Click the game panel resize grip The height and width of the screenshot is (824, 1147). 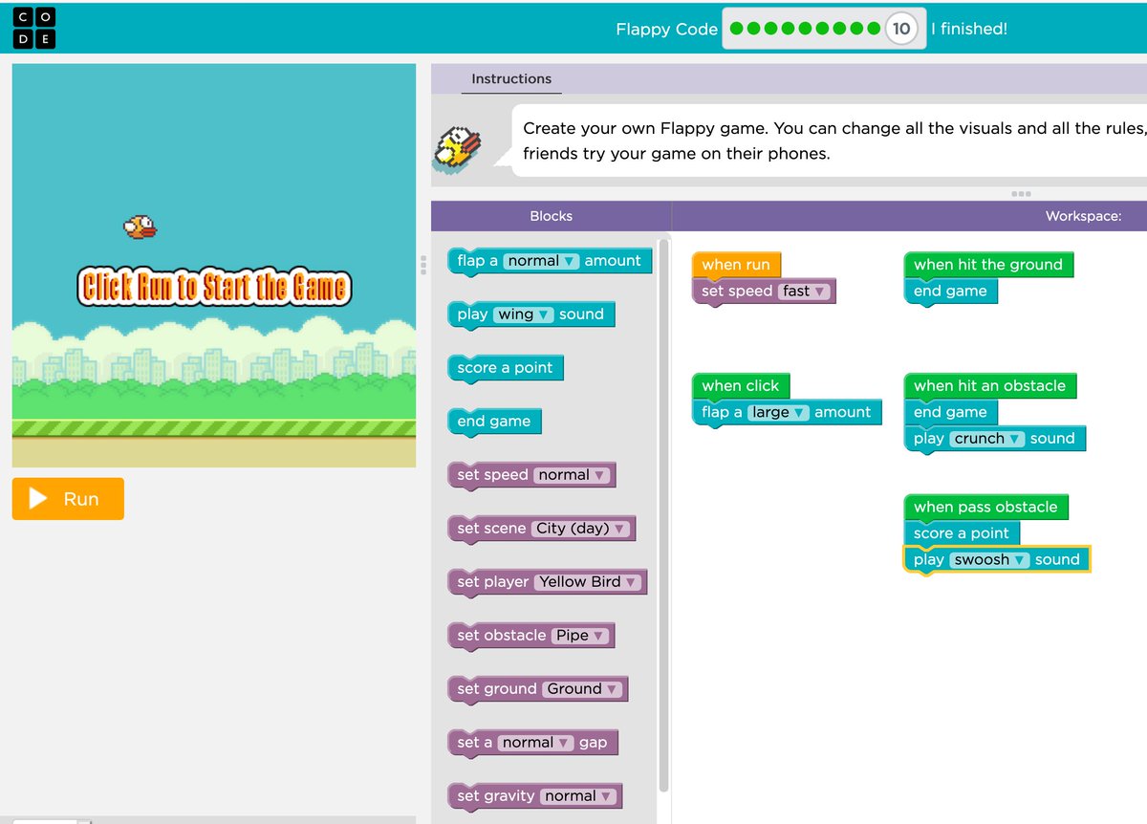click(x=423, y=265)
